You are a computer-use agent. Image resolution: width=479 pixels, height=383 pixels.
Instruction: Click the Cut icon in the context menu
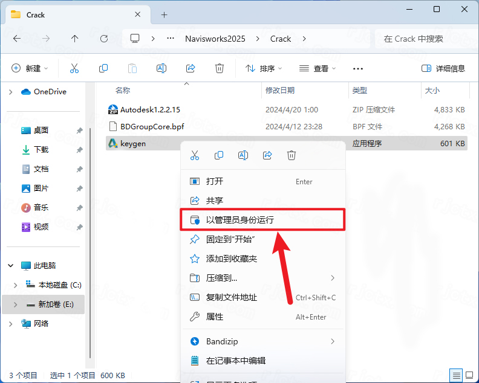point(195,155)
